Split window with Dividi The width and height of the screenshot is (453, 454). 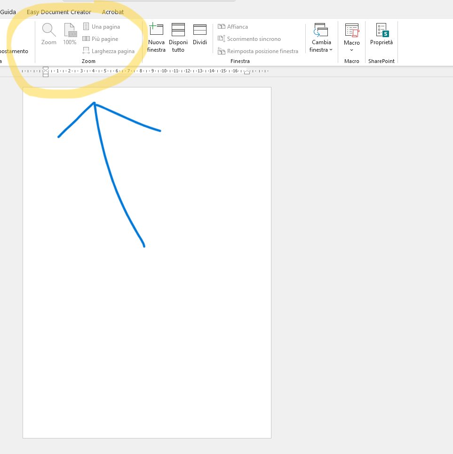tap(200, 34)
